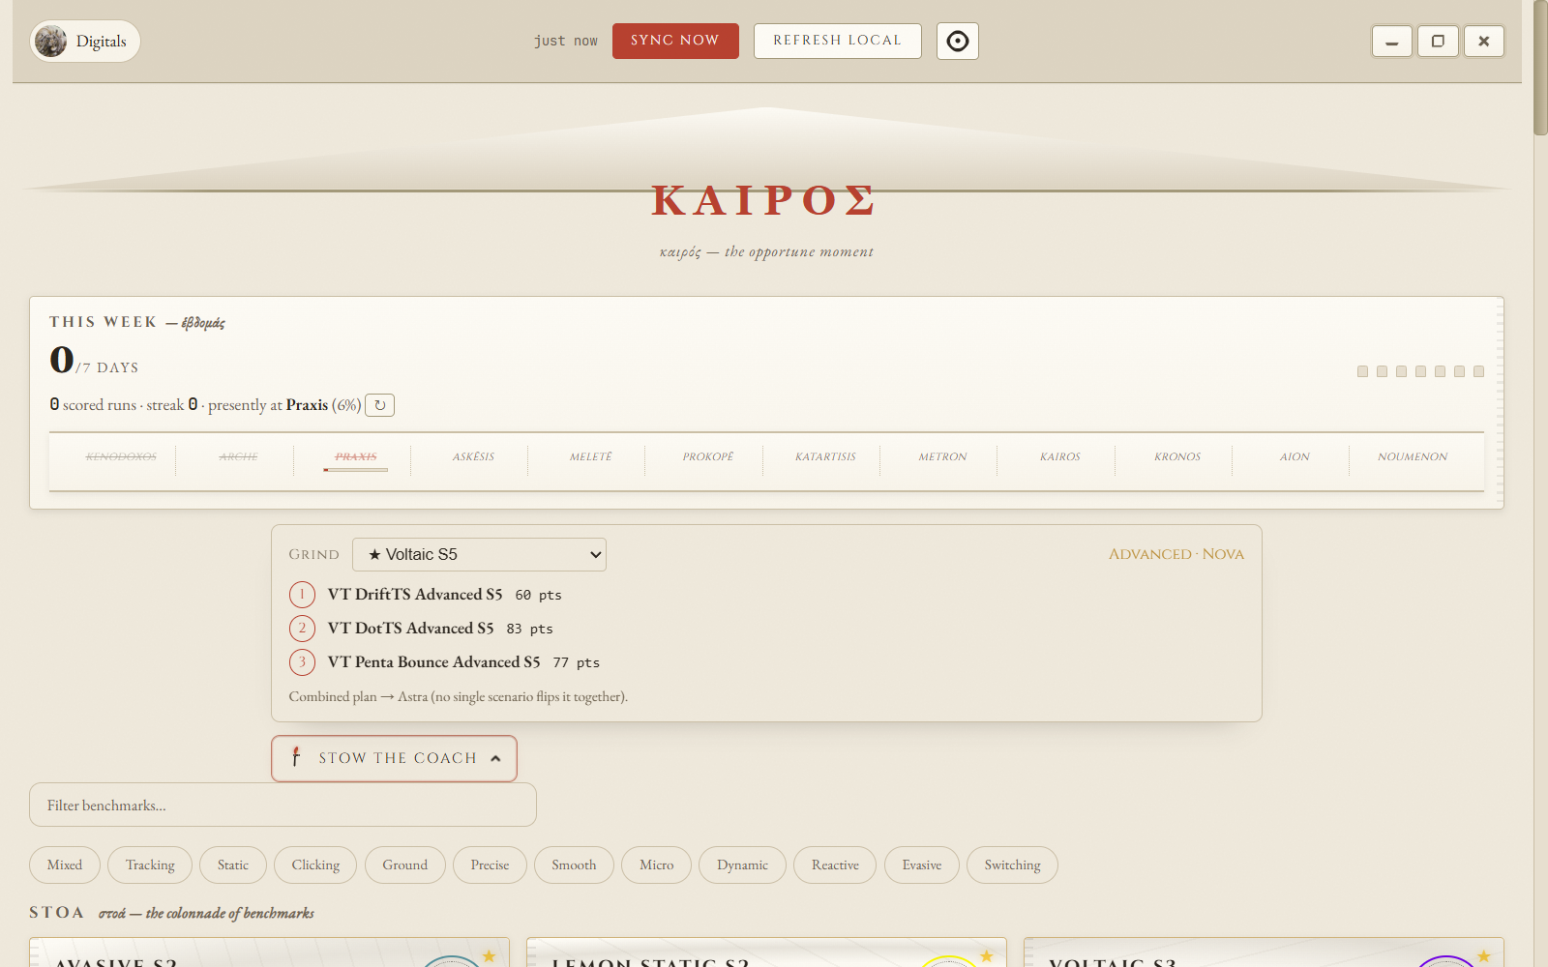Select the Kairos rank tab
The image size is (1548, 967).
click(1060, 456)
